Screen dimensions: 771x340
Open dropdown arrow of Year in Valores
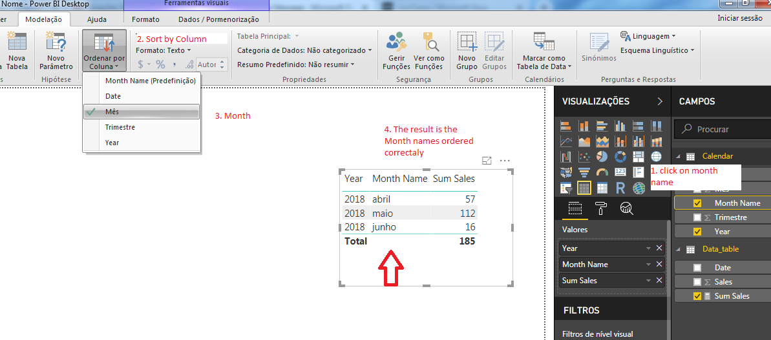[x=649, y=248]
